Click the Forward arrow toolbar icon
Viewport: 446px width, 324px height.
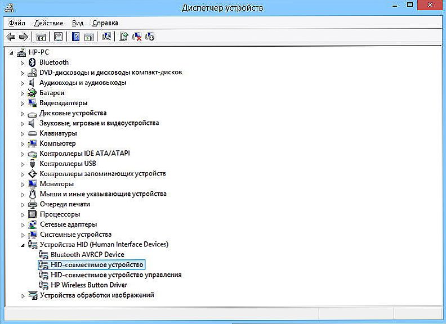(23, 37)
